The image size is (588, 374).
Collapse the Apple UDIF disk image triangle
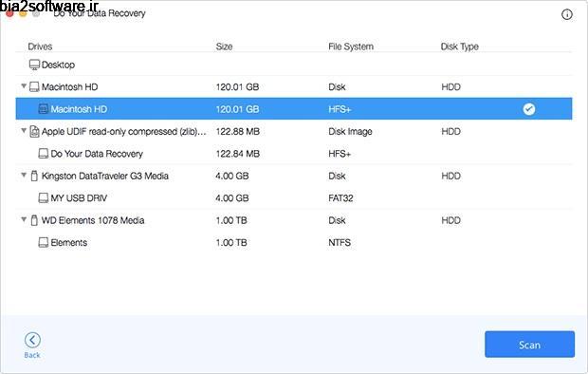click(x=24, y=131)
